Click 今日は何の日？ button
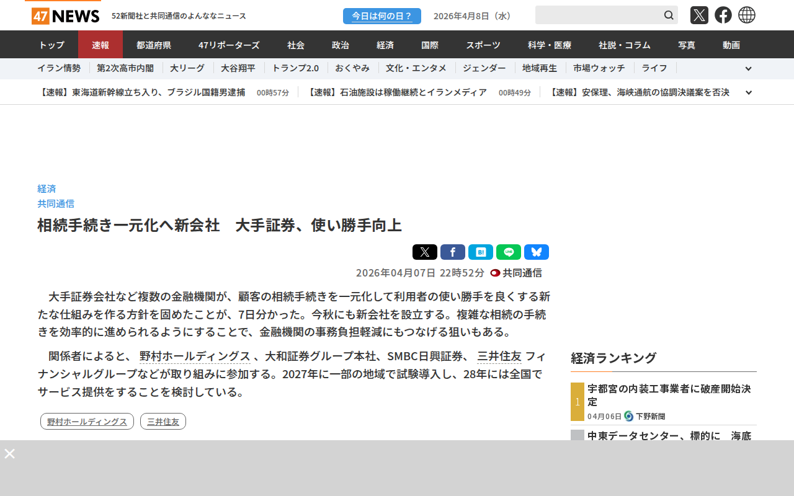 click(x=382, y=16)
